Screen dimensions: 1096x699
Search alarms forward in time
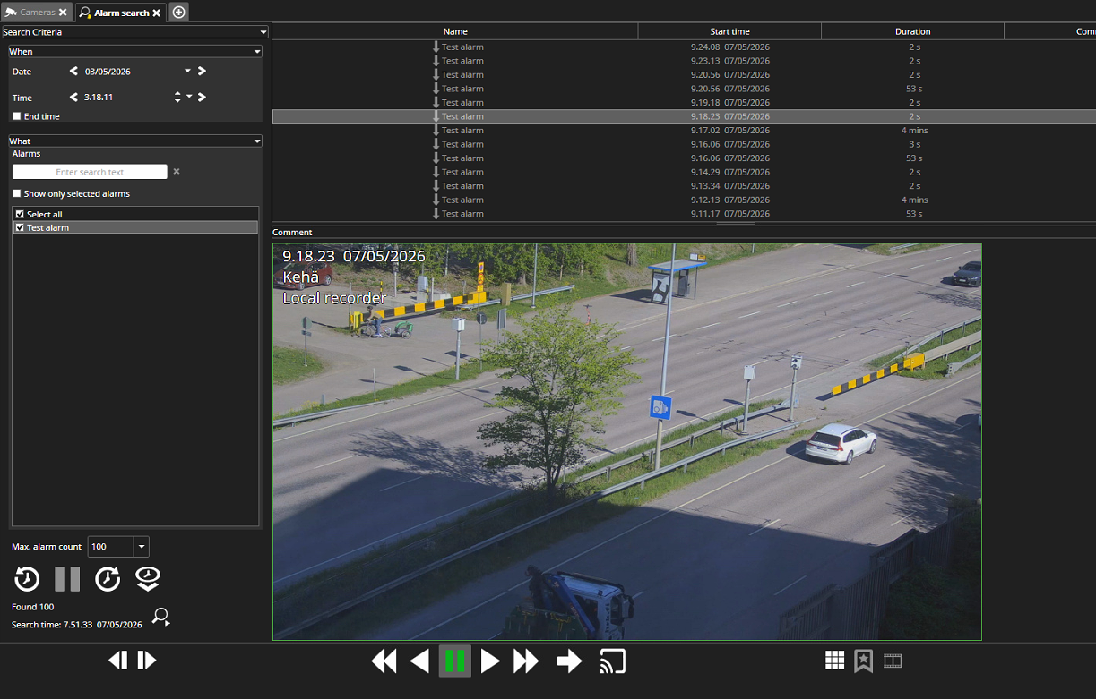coord(108,579)
